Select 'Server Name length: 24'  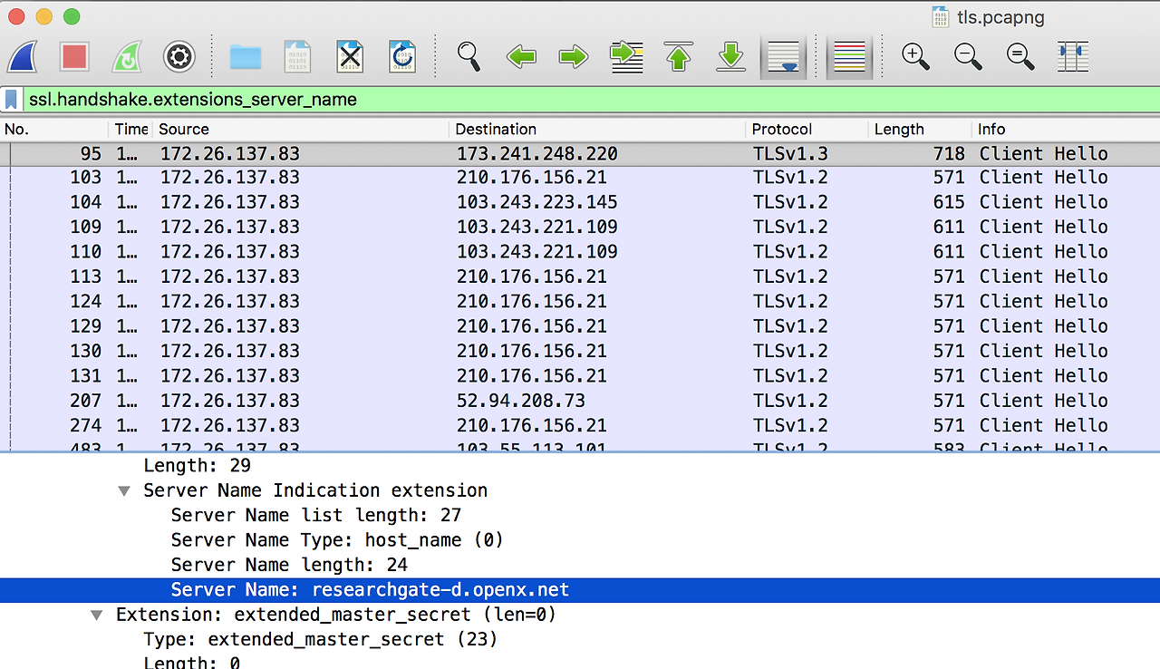coord(580,565)
